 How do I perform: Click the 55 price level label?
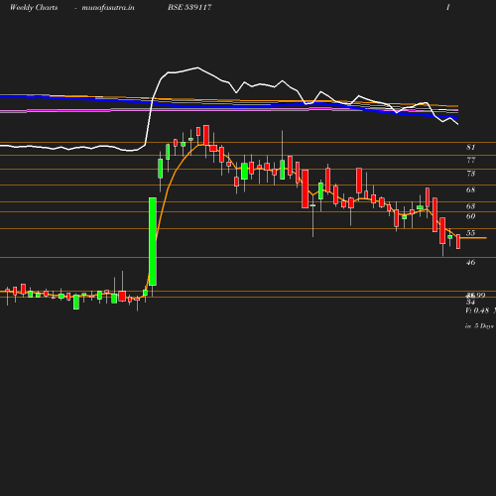471,233
